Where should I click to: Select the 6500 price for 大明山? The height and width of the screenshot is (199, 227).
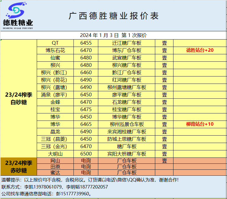pos(86,154)
